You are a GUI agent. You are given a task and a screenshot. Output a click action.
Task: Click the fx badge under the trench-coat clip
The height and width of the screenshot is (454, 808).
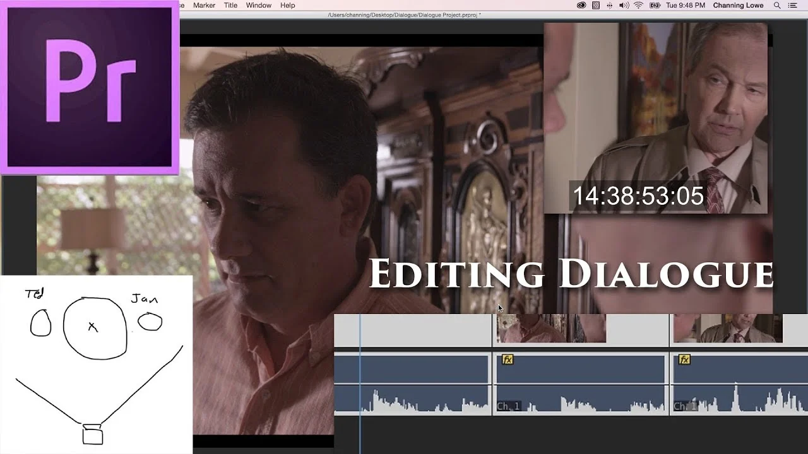click(684, 359)
